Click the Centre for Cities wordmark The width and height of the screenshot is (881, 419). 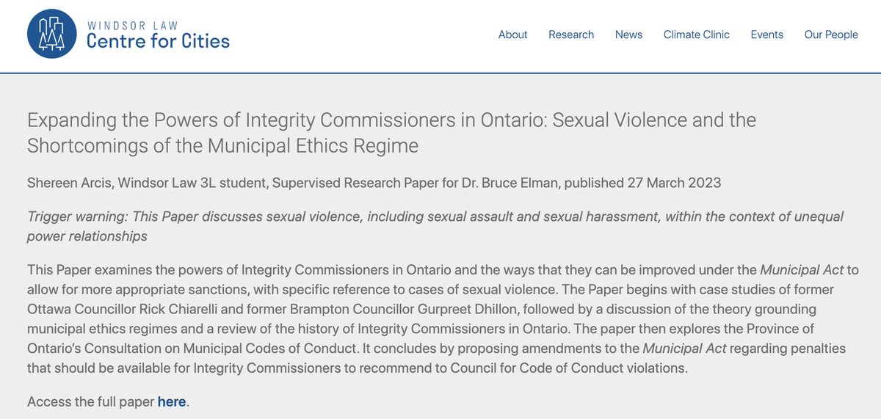[x=158, y=41]
